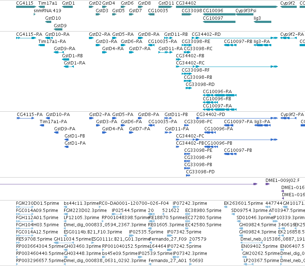Select the SD09754.3prime EST label
Screen dimensions: 305x266
point(249,211)
